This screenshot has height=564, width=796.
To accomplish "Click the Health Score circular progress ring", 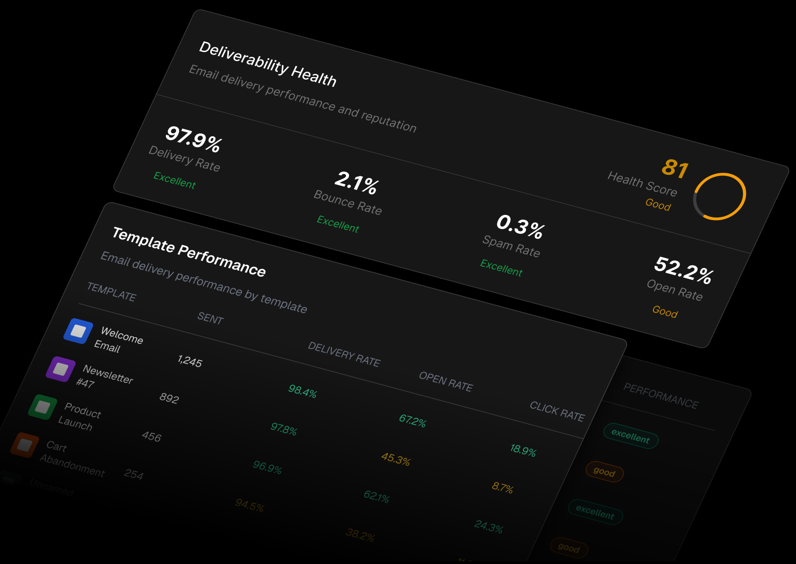I will pos(720,196).
